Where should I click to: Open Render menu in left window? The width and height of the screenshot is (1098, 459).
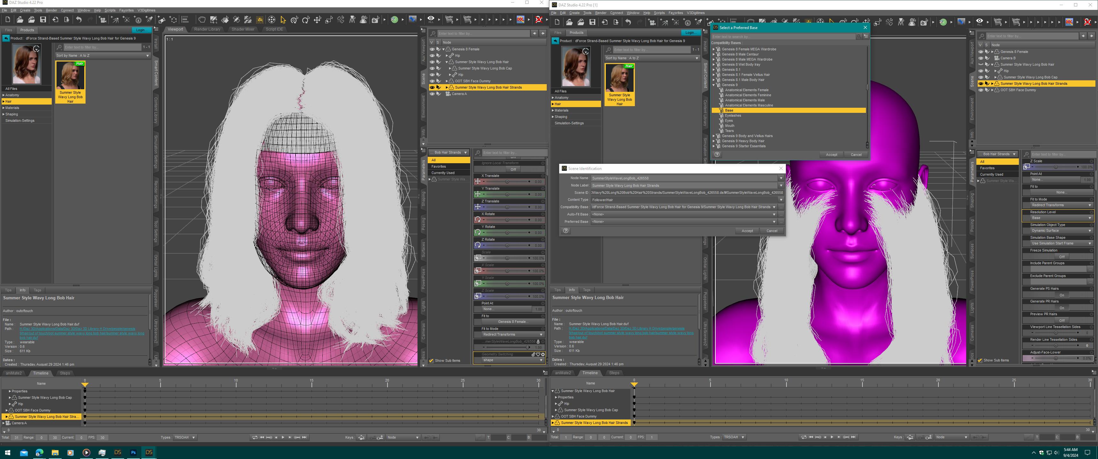click(51, 10)
